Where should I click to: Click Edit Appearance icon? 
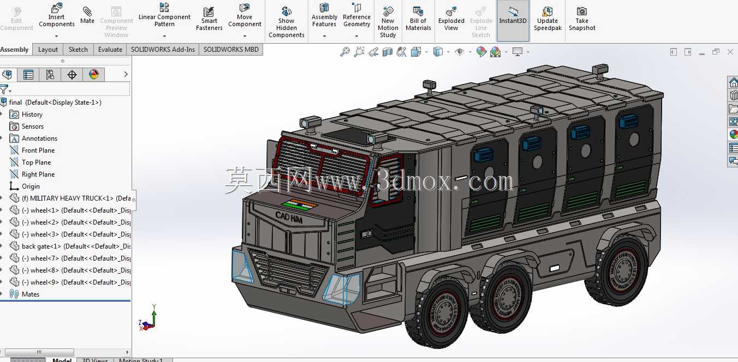(481, 52)
